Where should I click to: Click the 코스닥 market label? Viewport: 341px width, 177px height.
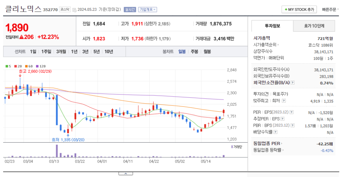(x=65, y=9)
